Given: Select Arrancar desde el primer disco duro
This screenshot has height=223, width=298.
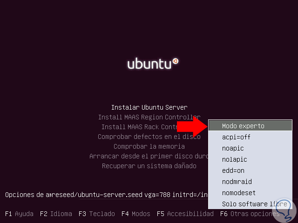Looking at the screenshot, I should tap(149, 156).
